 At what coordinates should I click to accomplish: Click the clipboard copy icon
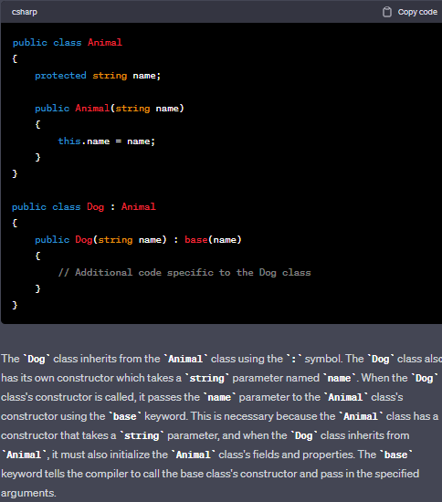click(x=387, y=12)
